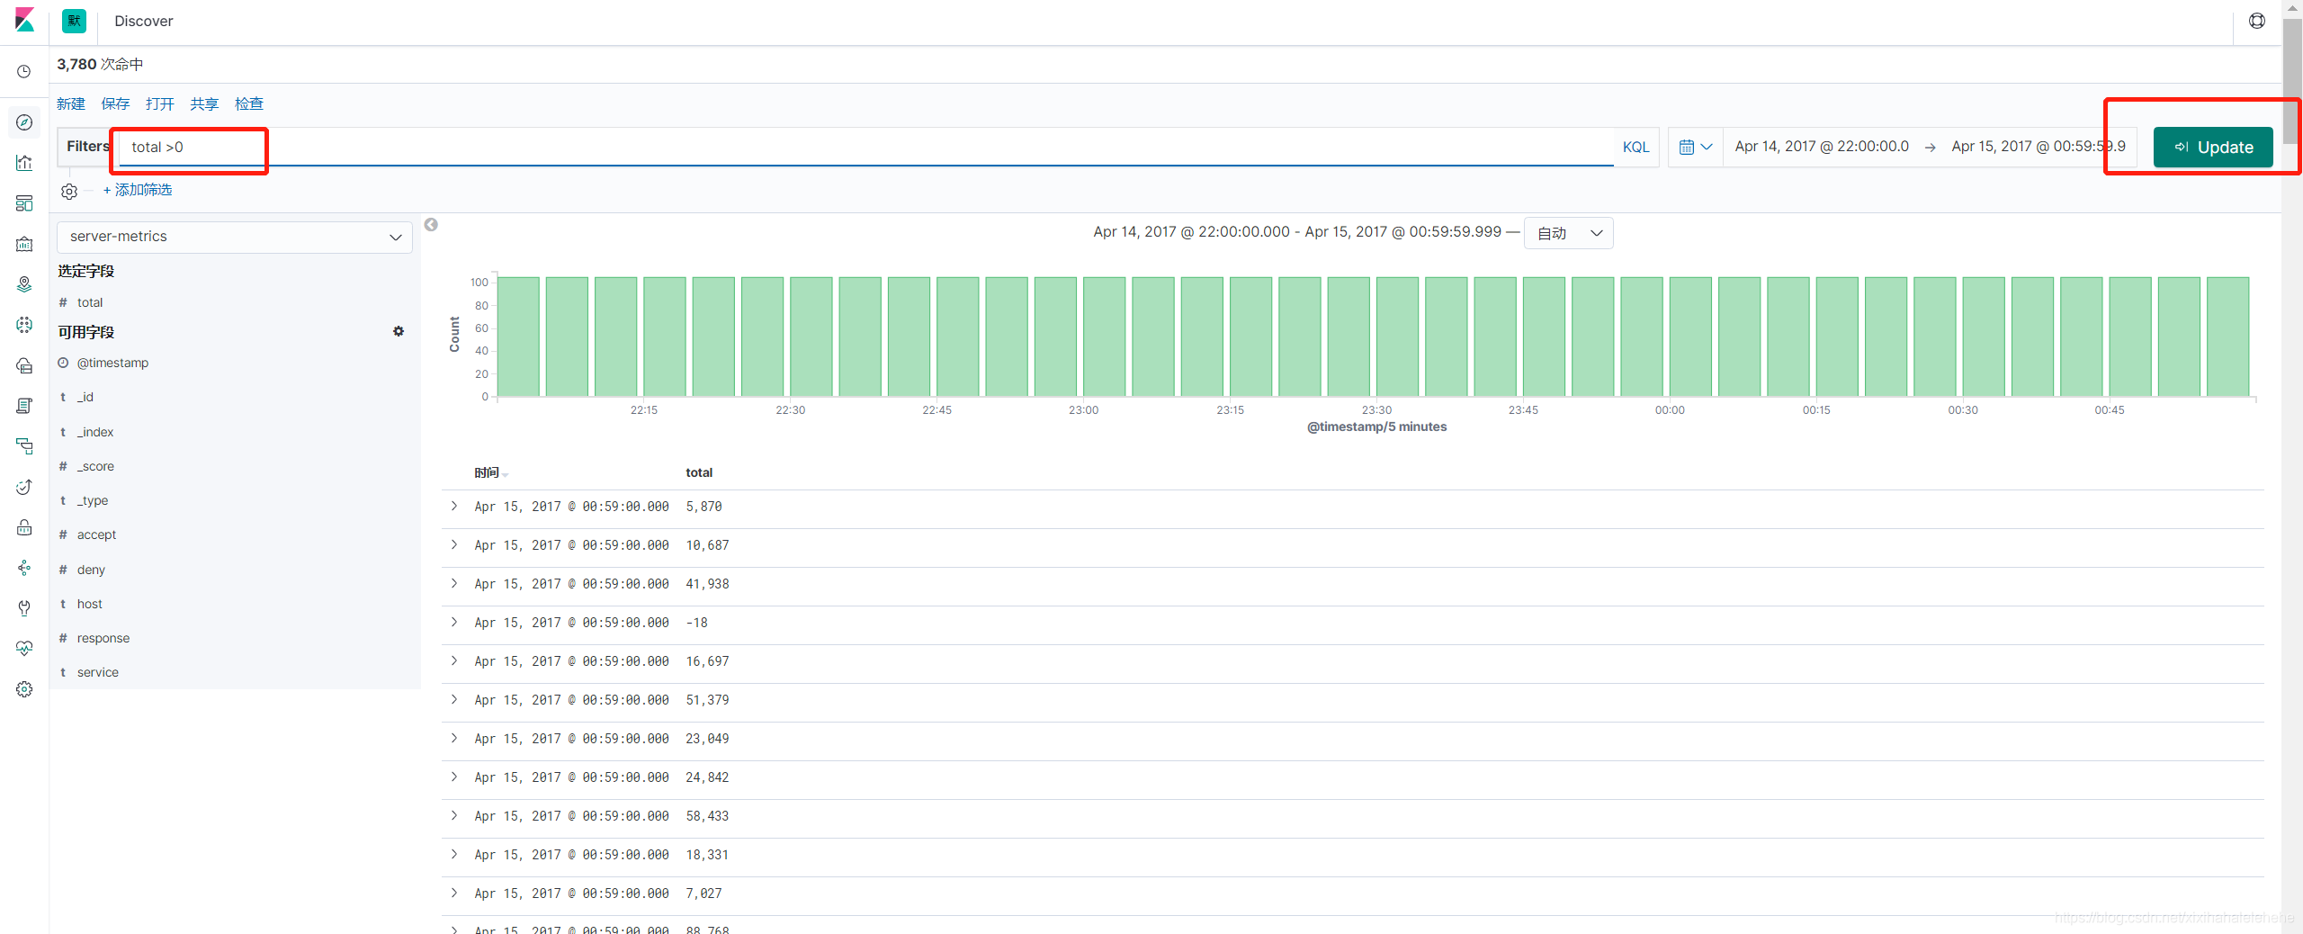
Task: Open the Visualize chart icon in sidebar
Action: (24, 163)
